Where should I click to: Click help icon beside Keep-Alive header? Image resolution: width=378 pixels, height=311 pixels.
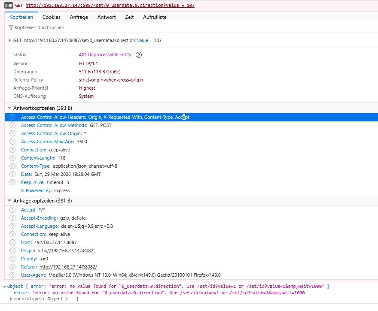12,182
